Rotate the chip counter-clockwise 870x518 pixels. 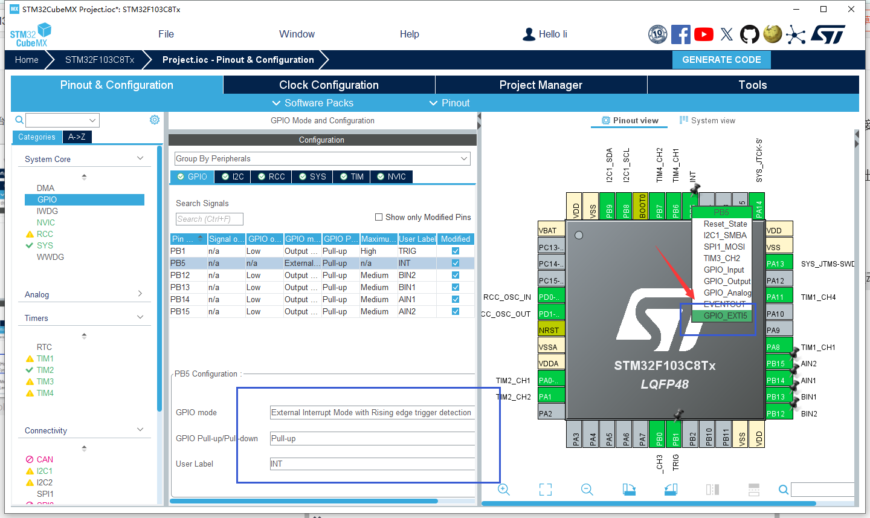pos(671,490)
